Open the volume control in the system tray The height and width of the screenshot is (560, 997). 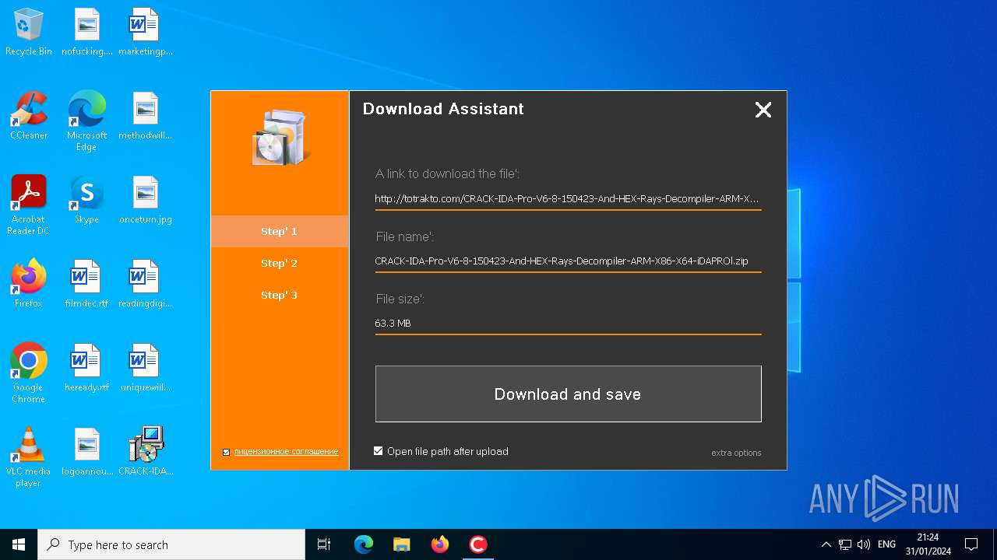pos(864,544)
